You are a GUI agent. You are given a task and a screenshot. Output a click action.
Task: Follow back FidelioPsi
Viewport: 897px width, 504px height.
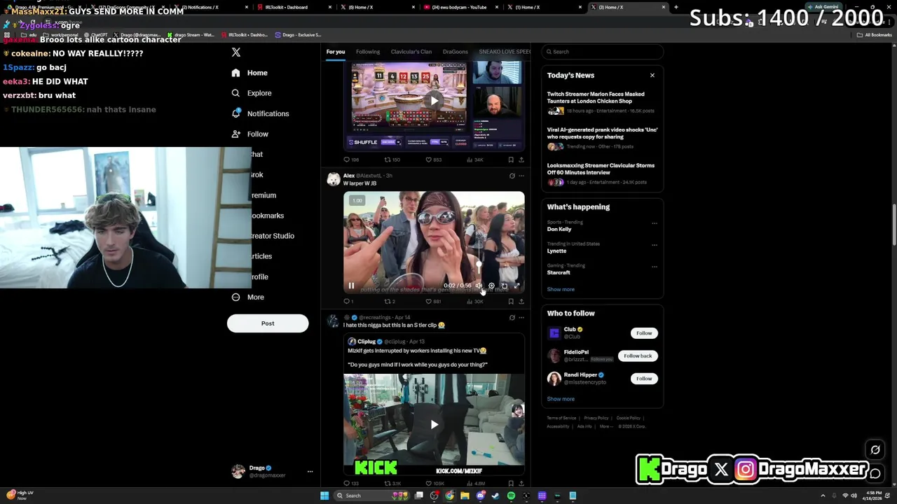(638, 356)
